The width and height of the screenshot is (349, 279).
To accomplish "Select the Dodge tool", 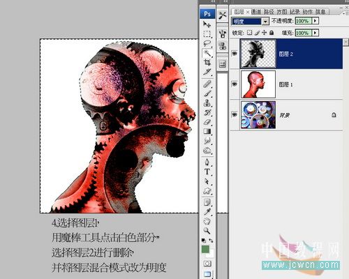I will point(207,151).
